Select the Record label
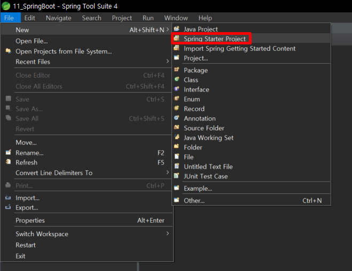Screen dimensions: 352x271 pos(194,109)
